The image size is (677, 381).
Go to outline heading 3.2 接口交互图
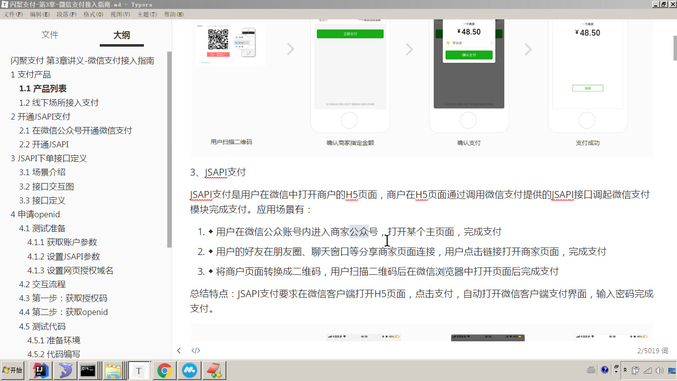47,187
